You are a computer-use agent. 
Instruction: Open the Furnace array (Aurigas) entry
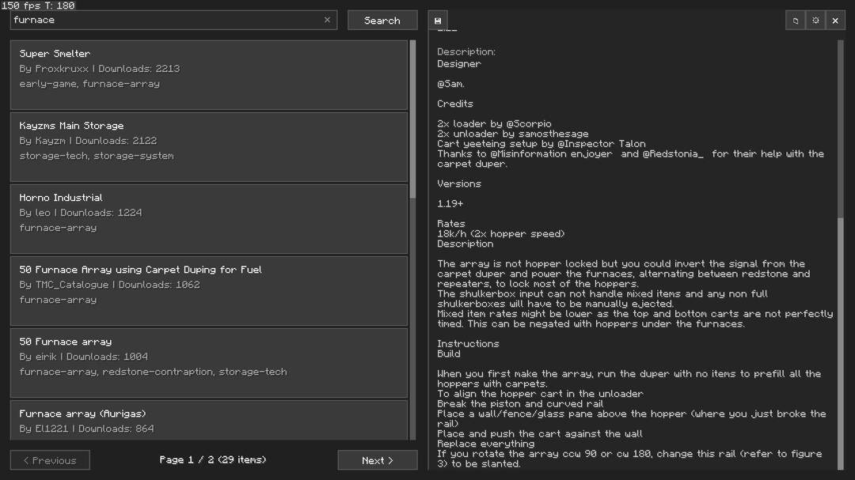(208, 420)
